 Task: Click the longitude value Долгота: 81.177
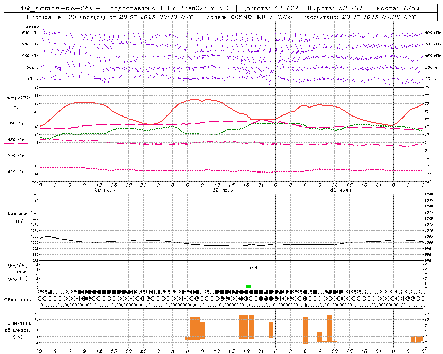pyautogui.click(x=270, y=8)
